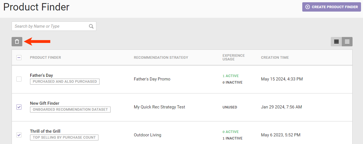Switch to comfortable row view
Screen dimensions: 363x144
pyautogui.click(x=336, y=42)
